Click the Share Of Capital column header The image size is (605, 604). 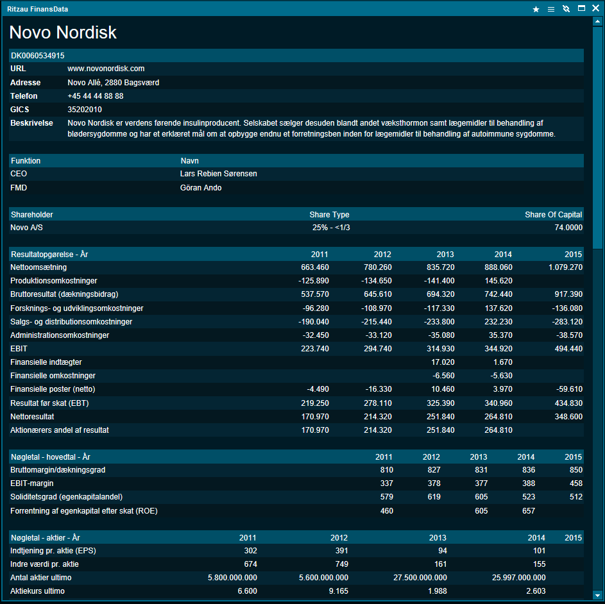coord(553,215)
